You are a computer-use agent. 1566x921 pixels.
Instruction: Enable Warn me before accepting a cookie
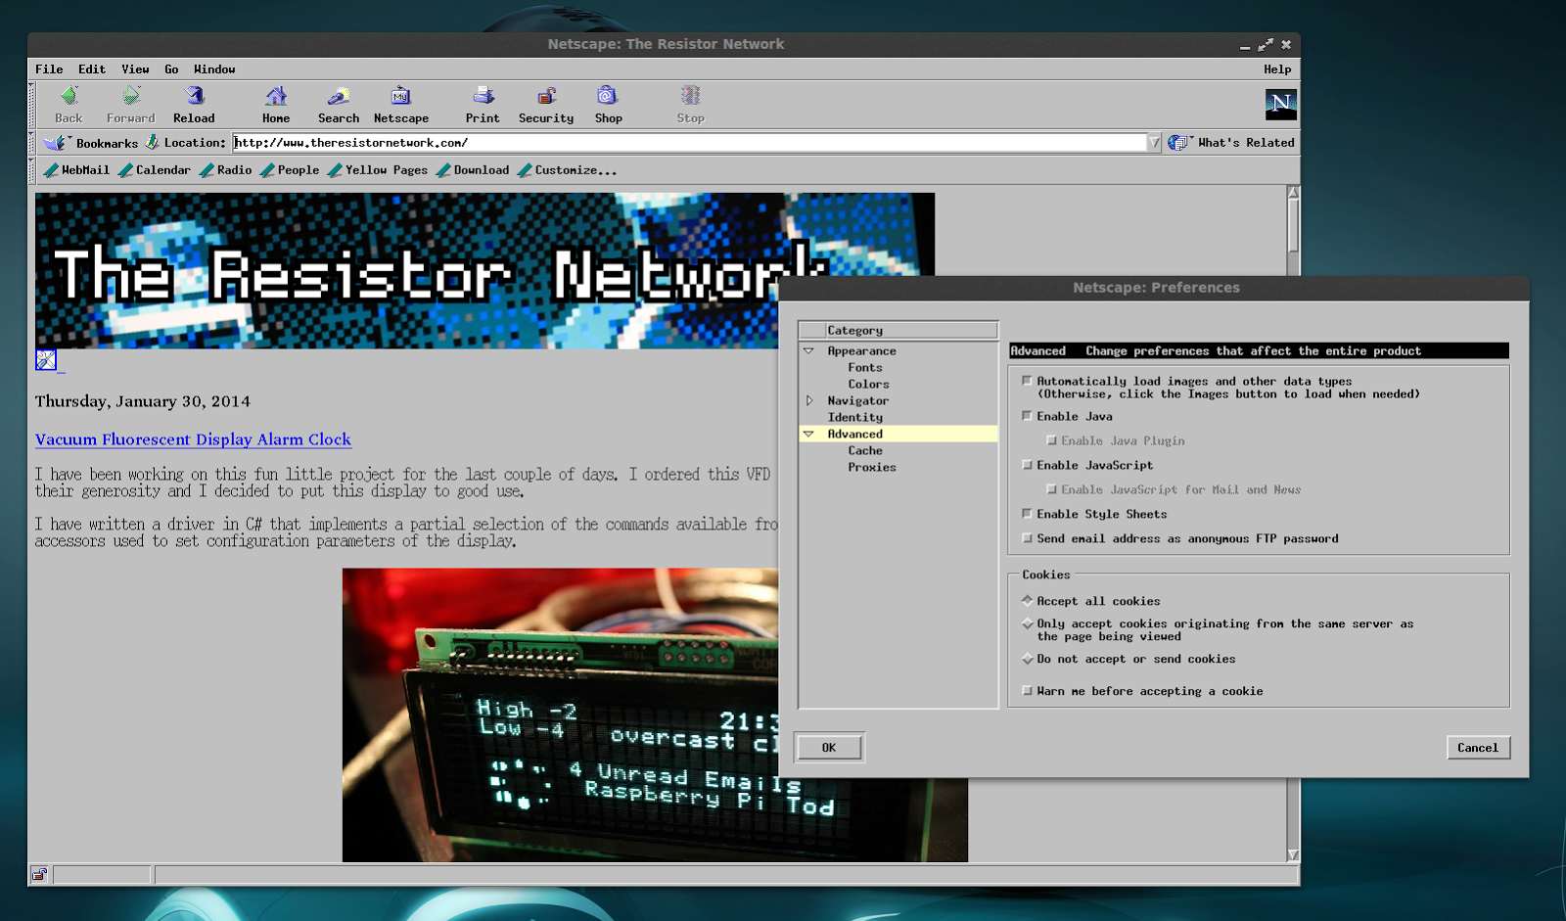(x=1027, y=691)
